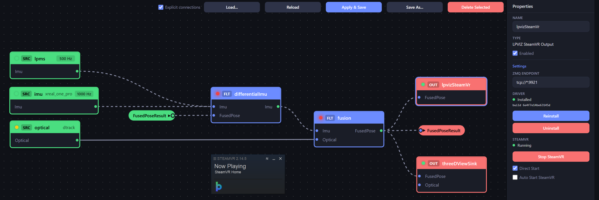Click the imu xreal_one_pro status indicator
This screenshot has width=599, height=200.
pos(17,93)
